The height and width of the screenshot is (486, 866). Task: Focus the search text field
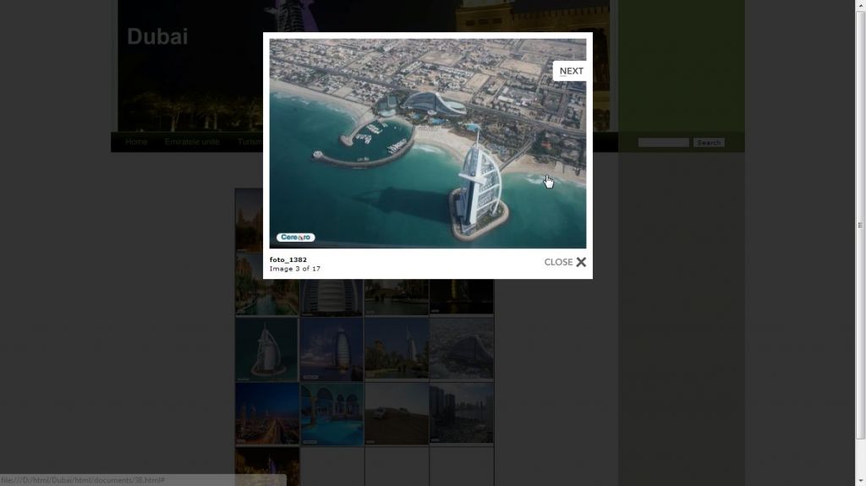(x=663, y=143)
